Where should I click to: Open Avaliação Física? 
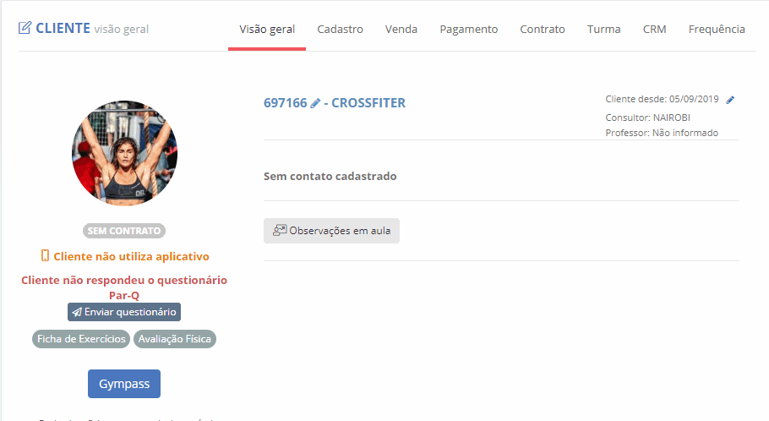pyautogui.click(x=175, y=339)
